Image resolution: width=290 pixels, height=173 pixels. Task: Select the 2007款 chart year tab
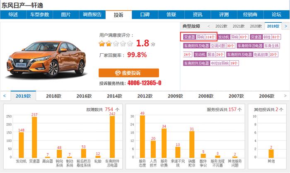pos(236,96)
